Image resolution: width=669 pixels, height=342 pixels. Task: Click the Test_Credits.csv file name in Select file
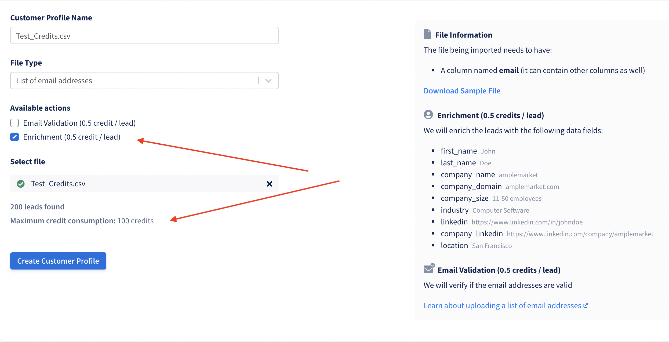pos(58,184)
